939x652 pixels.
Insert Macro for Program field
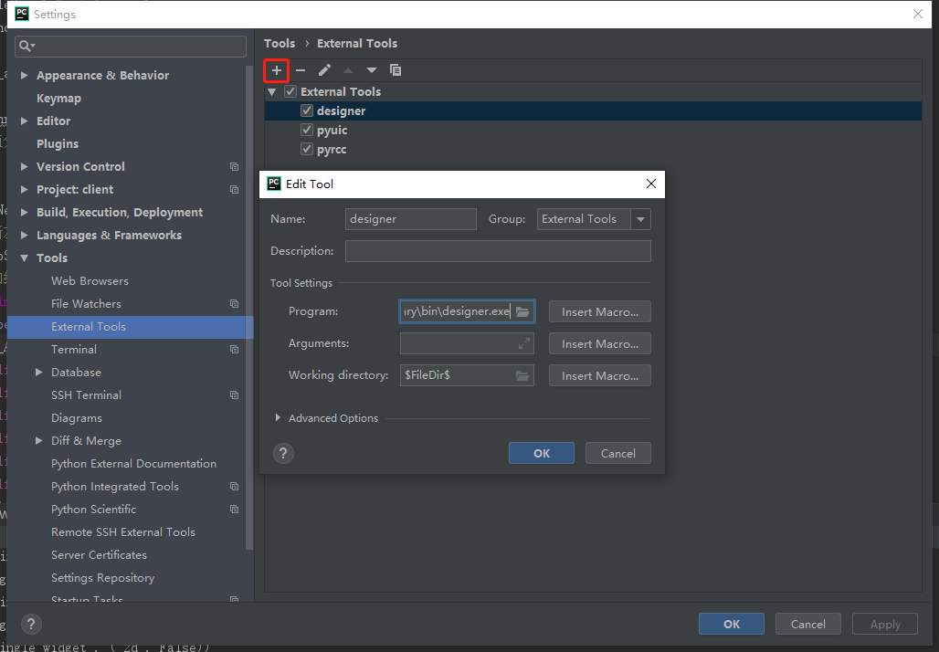point(600,312)
